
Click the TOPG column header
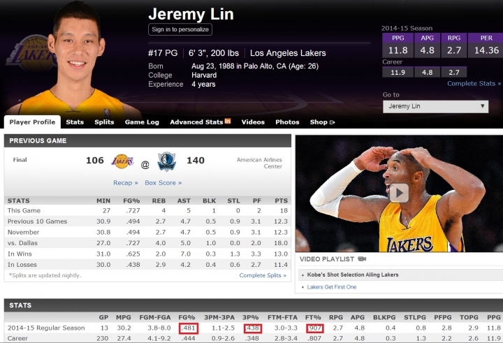(x=469, y=317)
